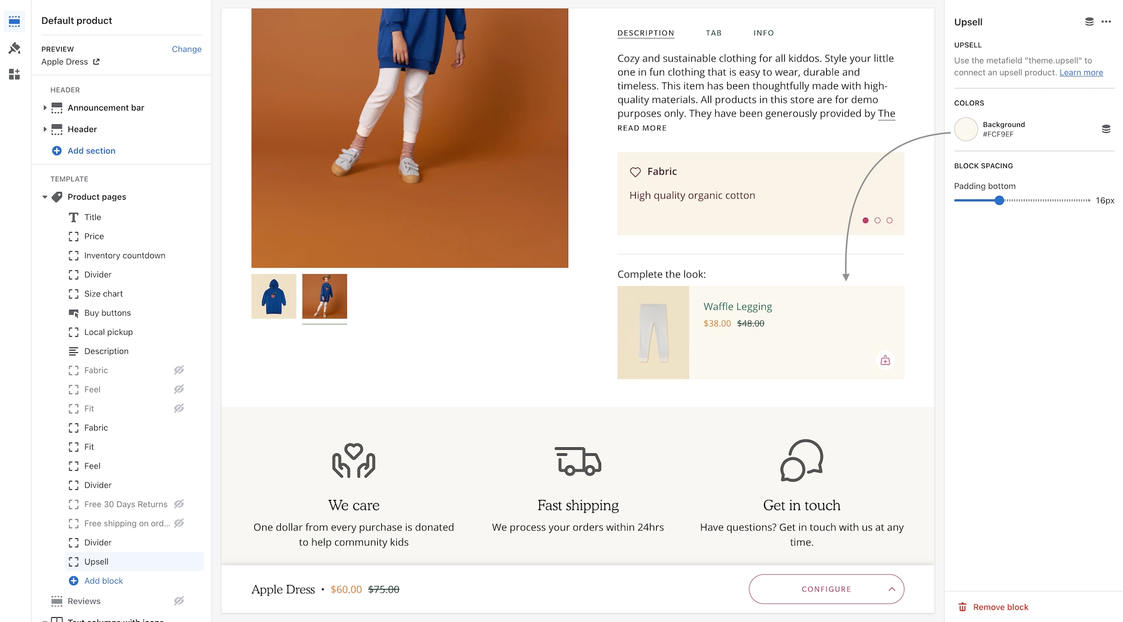This screenshot has width=1123, height=622.
Task: Click the Upsell panel more options ellipsis
Action: pyautogui.click(x=1106, y=22)
